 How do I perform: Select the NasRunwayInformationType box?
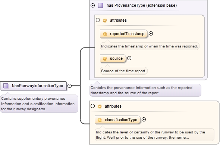tap(33, 86)
